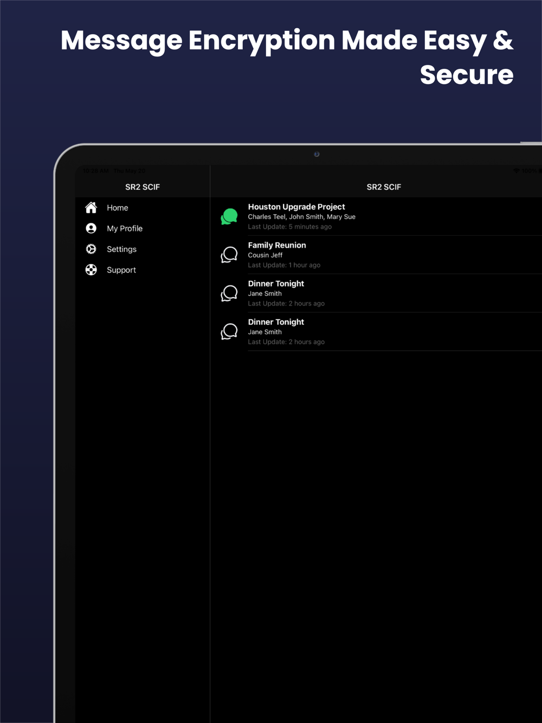Click the Support lifebuoy icon

[x=91, y=269]
